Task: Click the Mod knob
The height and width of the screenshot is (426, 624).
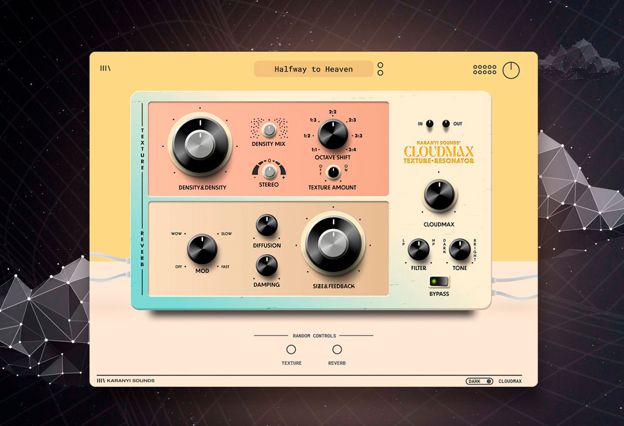Action: pyautogui.click(x=202, y=249)
